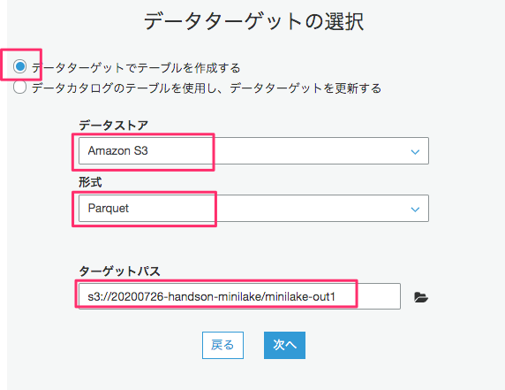Open the 形式 dropdown showing Parquet
Viewport: 505px width, 390px height.
tap(253, 208)
